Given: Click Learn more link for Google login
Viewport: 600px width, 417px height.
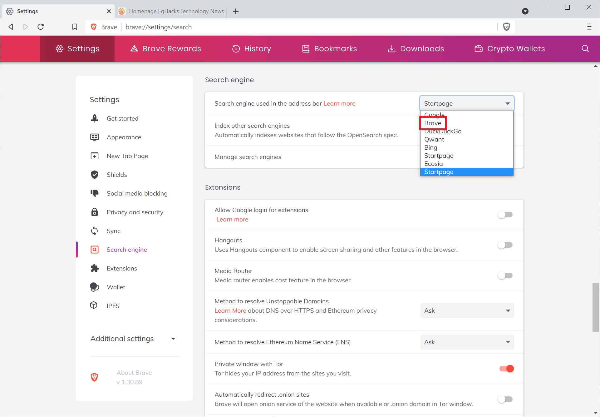Looking at the screenshot, I should click(x=232, y=220).
